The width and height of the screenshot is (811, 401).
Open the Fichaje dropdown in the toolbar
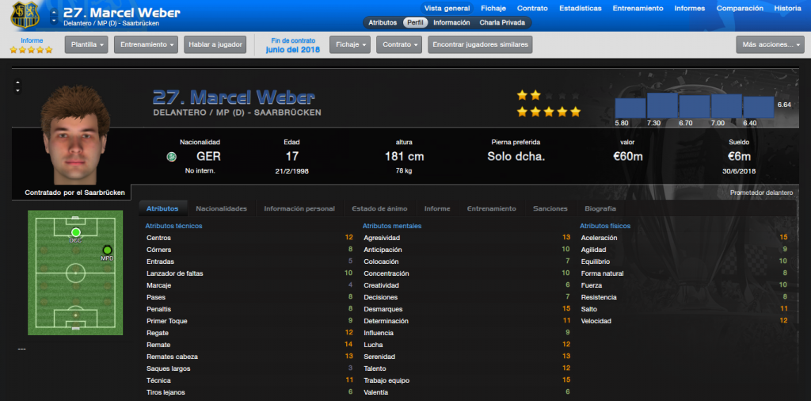click(x=350, y=44)
